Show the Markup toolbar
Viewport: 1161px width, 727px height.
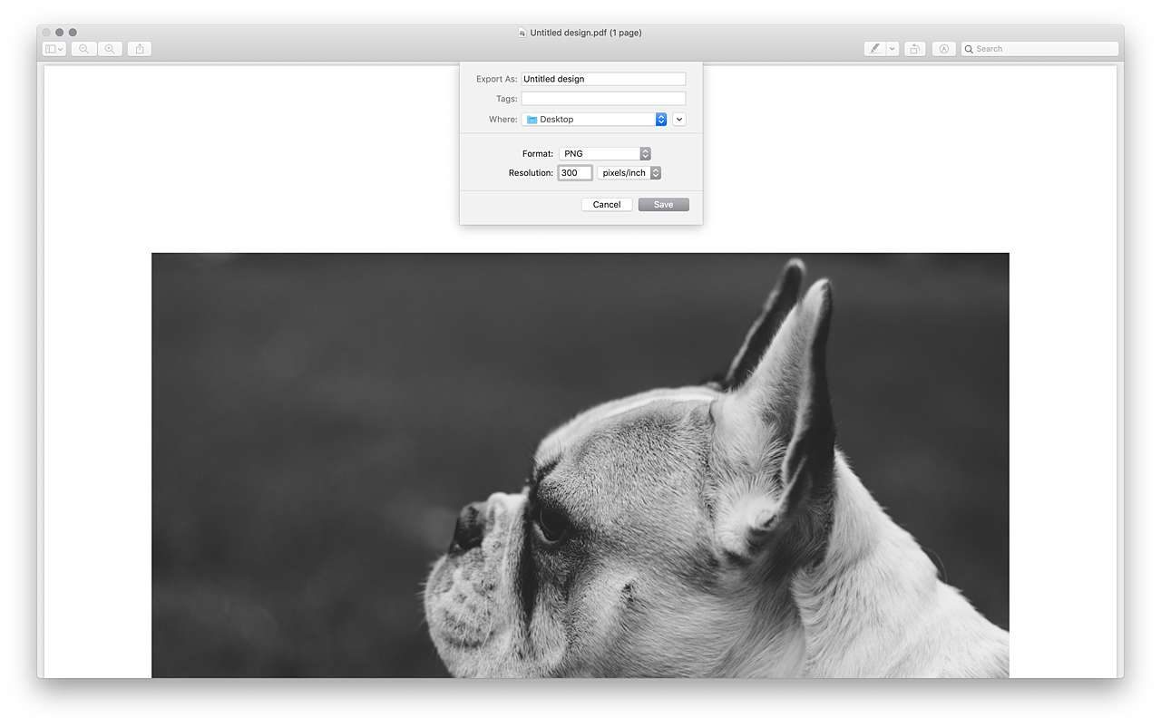point(944,49)
